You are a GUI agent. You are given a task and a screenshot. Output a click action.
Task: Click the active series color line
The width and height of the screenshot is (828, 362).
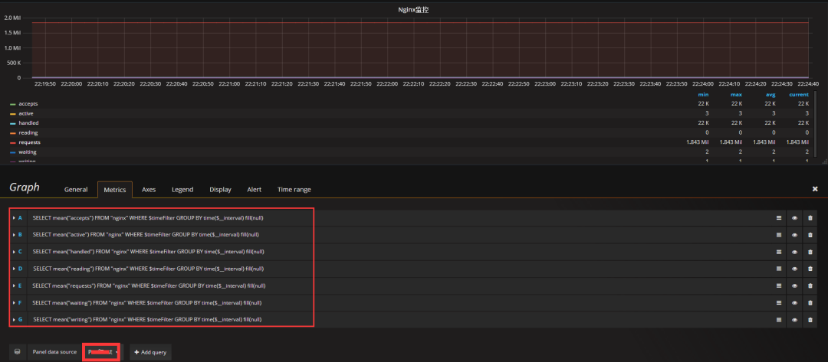coord(13,114)
